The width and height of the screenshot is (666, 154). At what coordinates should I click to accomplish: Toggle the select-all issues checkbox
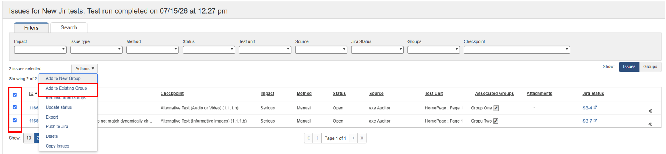pyautogui.click(x=15, y=95)
